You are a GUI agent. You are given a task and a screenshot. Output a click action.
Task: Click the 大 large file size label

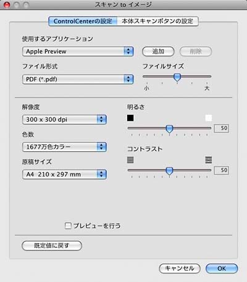pos(207,88)
